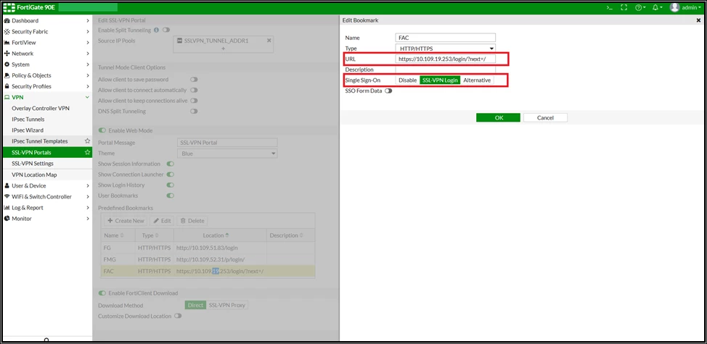Open Overlay Controller VPN page
This screenshot has height=344, width=707.
click(x=41, y=109)
